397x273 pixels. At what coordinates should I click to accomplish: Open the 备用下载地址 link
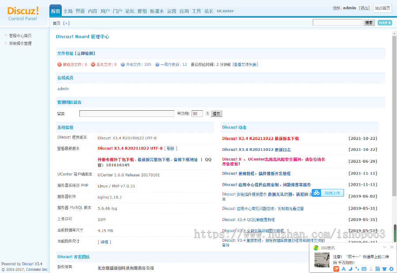point(185,160)
